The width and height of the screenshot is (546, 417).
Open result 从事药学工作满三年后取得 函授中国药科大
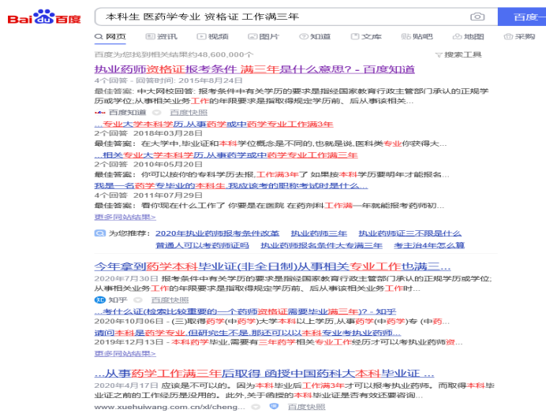(x=264, y=374)
